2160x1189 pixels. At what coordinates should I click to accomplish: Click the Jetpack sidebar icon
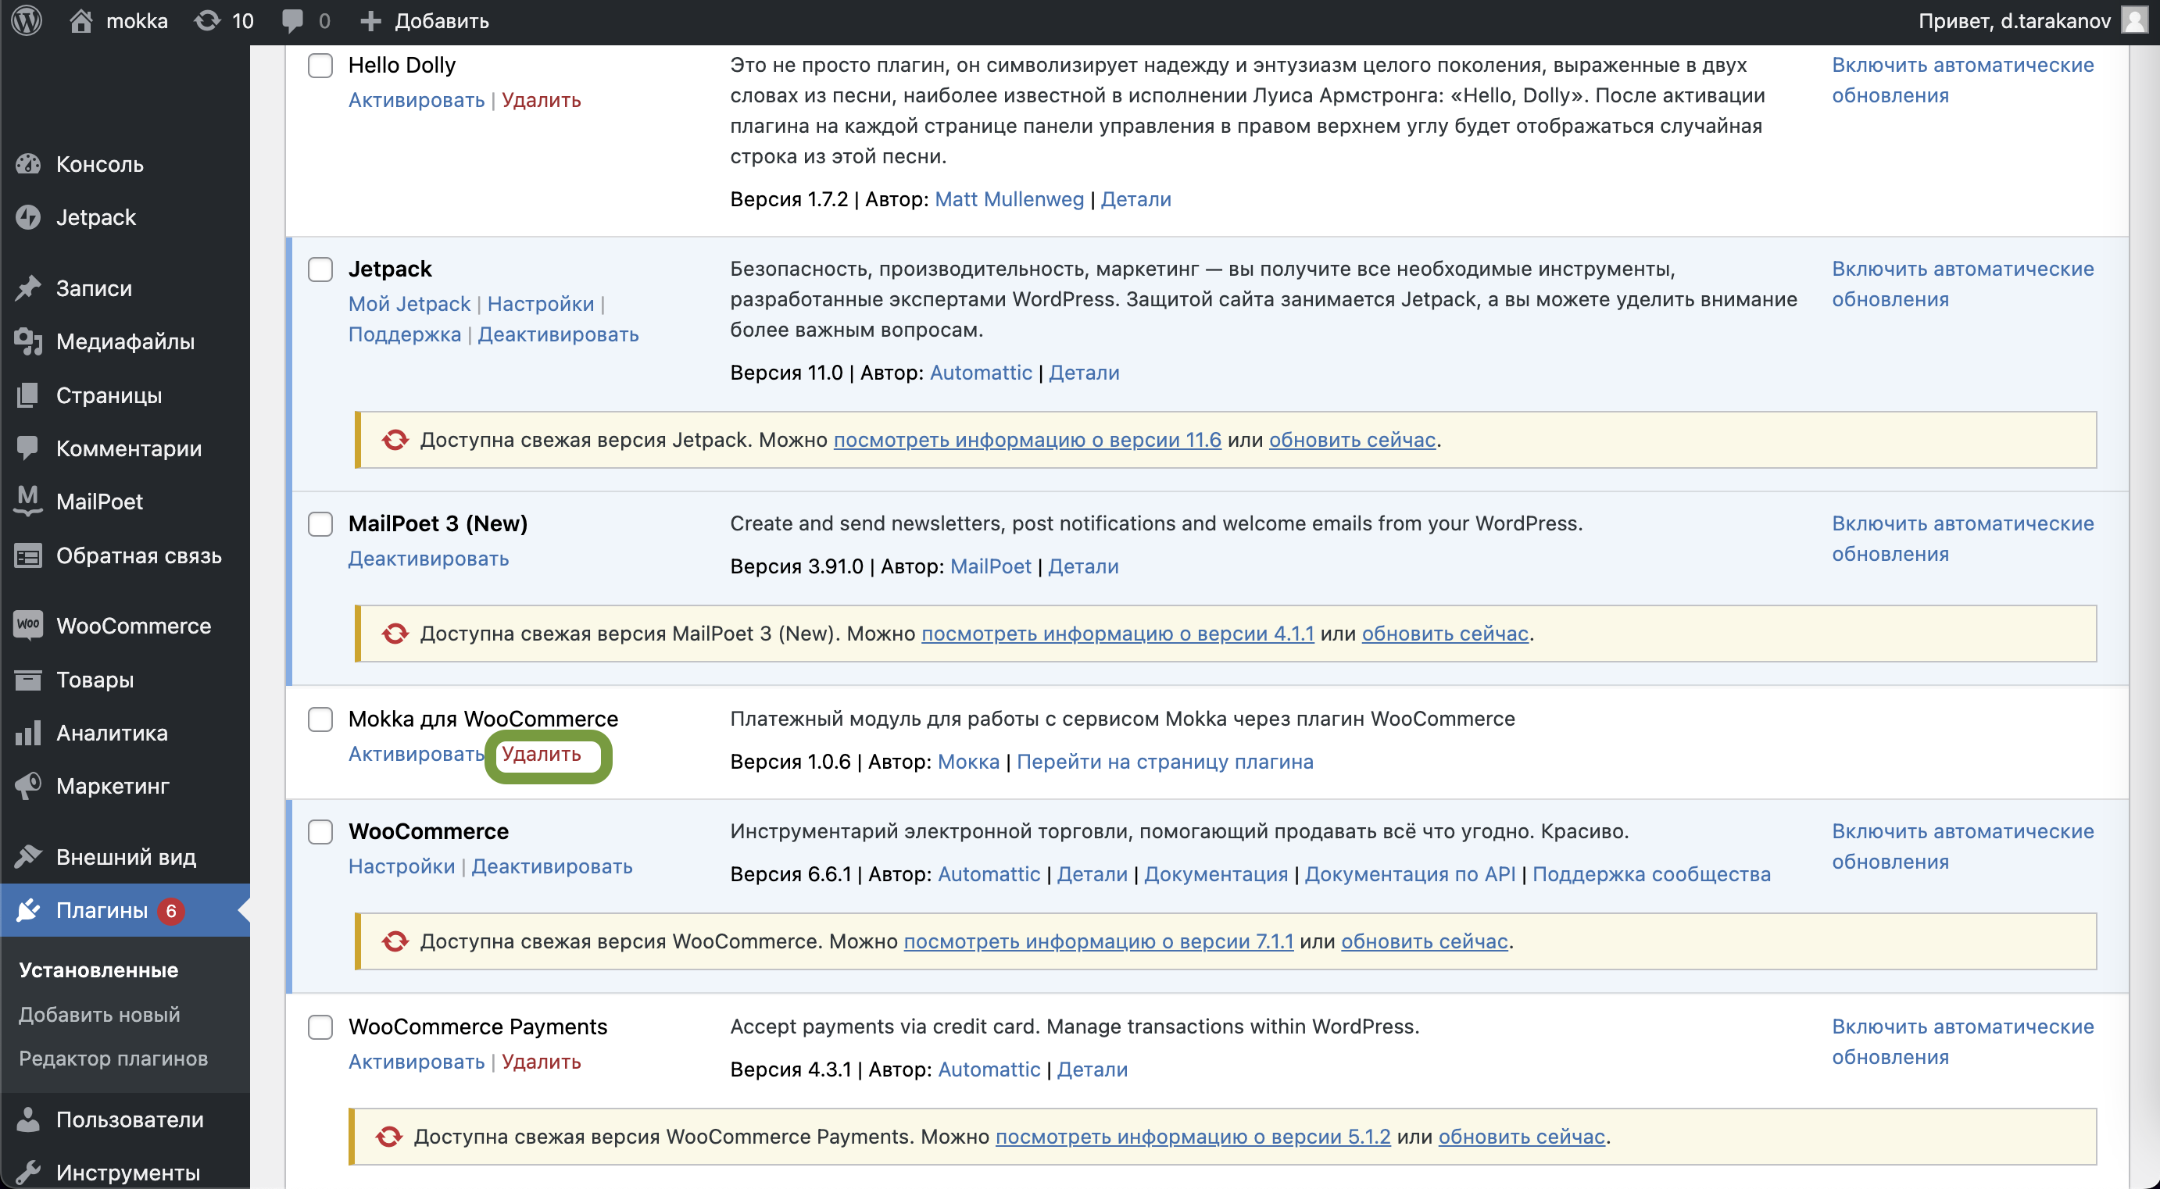pyautogui.click(x=27, y=217)
